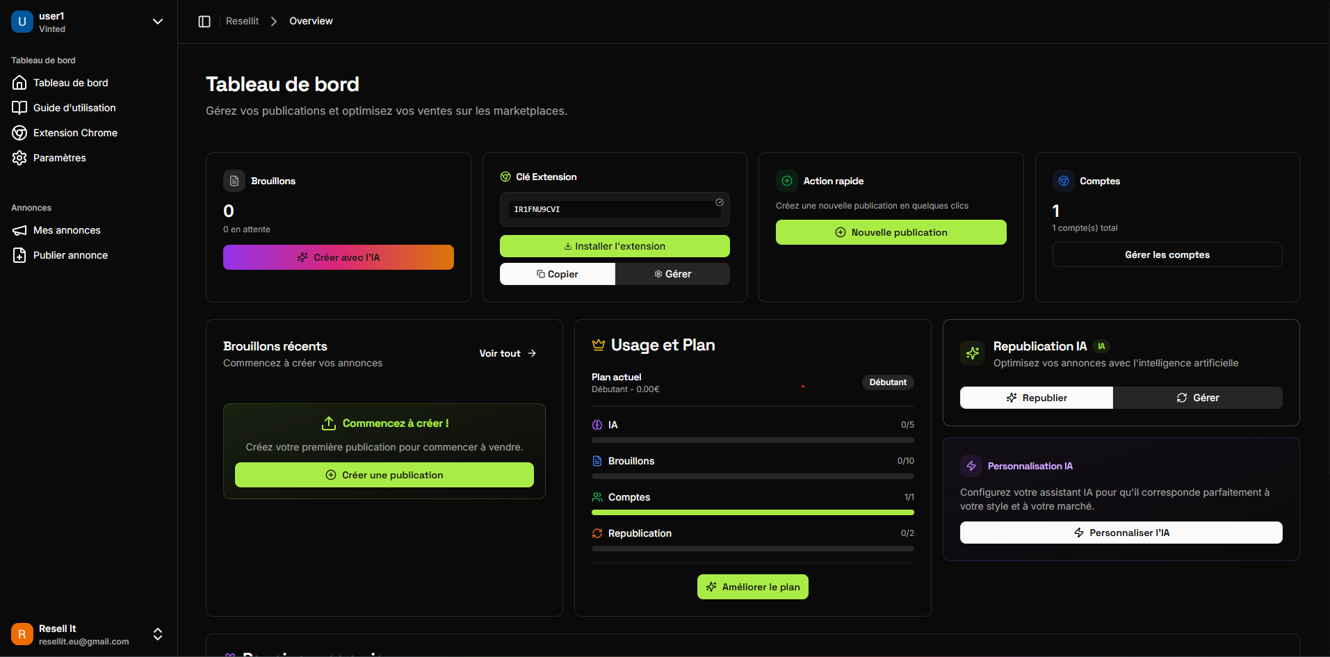Select the Copier tab
Screen dimensions: 1330x657
click(558, 274)
